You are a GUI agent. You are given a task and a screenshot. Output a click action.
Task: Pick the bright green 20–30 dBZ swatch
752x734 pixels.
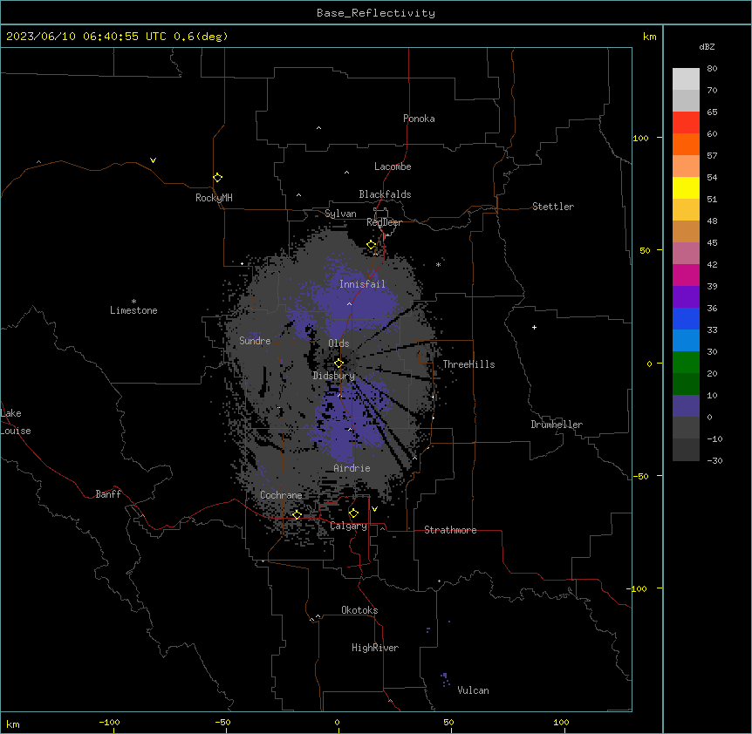(x=686, y=363)
